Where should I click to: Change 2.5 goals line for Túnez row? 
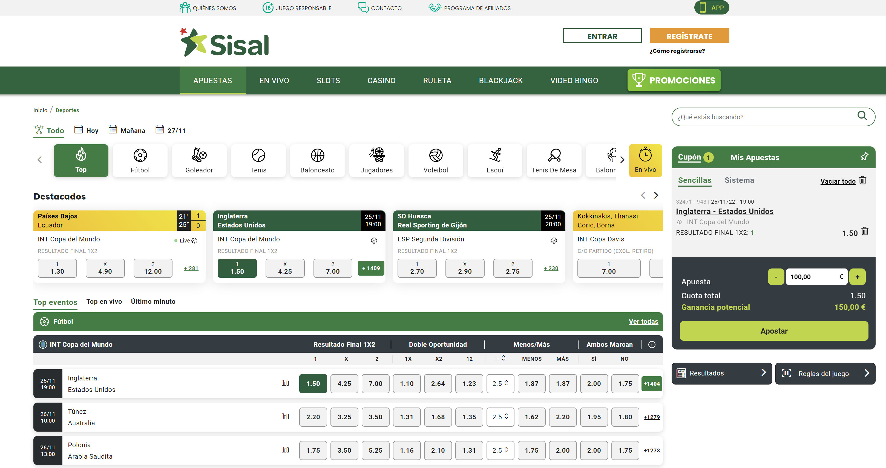point(500,417)
